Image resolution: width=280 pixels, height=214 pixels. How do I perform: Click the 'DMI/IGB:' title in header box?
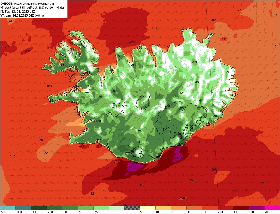coord(7,4)
